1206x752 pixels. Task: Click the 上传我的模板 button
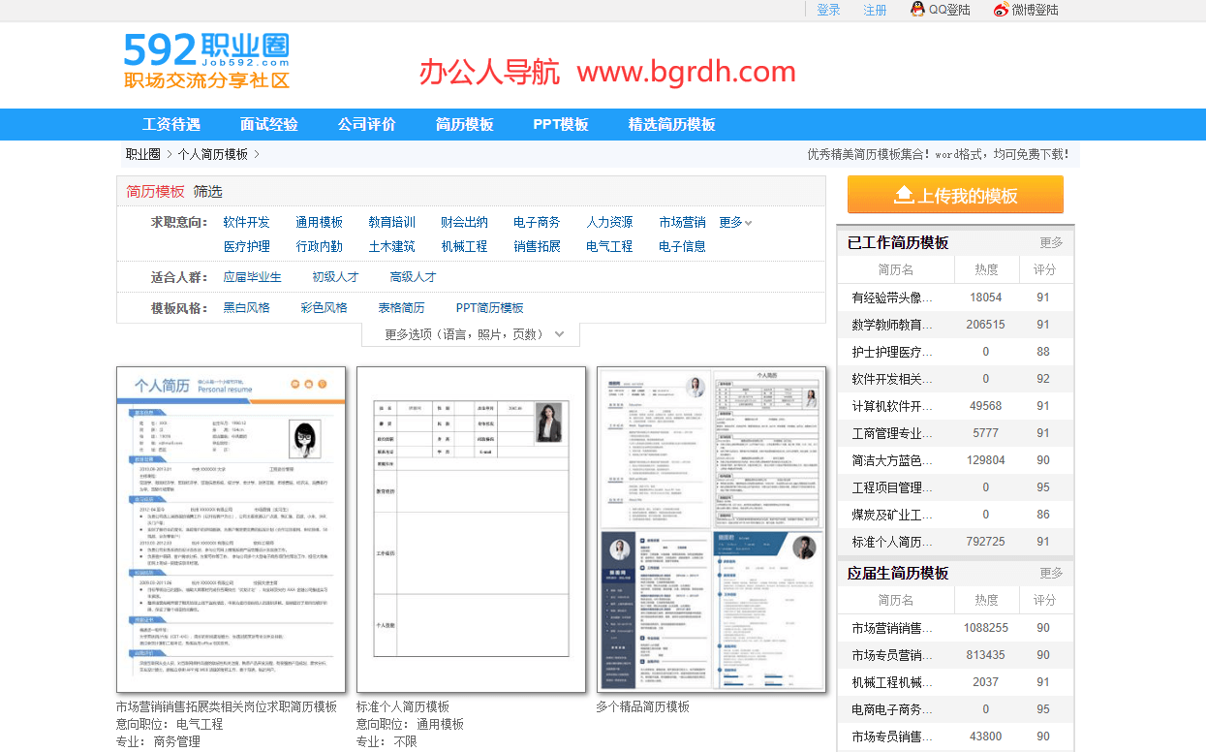click(x=955, y=194)
